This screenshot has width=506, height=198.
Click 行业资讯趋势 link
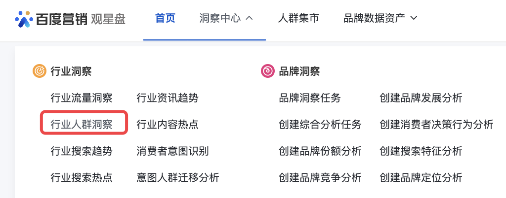pos(168,98)
